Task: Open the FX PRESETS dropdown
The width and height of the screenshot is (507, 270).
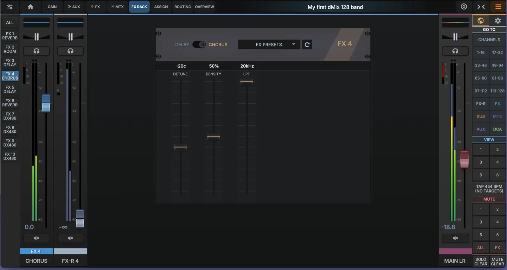Action: [x=269, y=45]
